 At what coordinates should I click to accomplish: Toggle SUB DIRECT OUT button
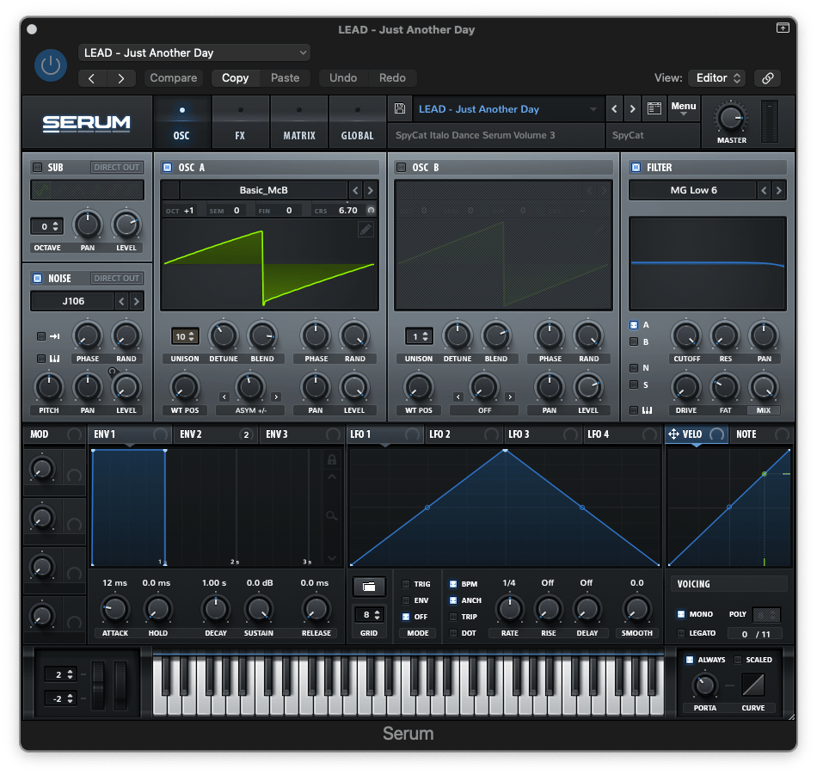coord(116,167)
